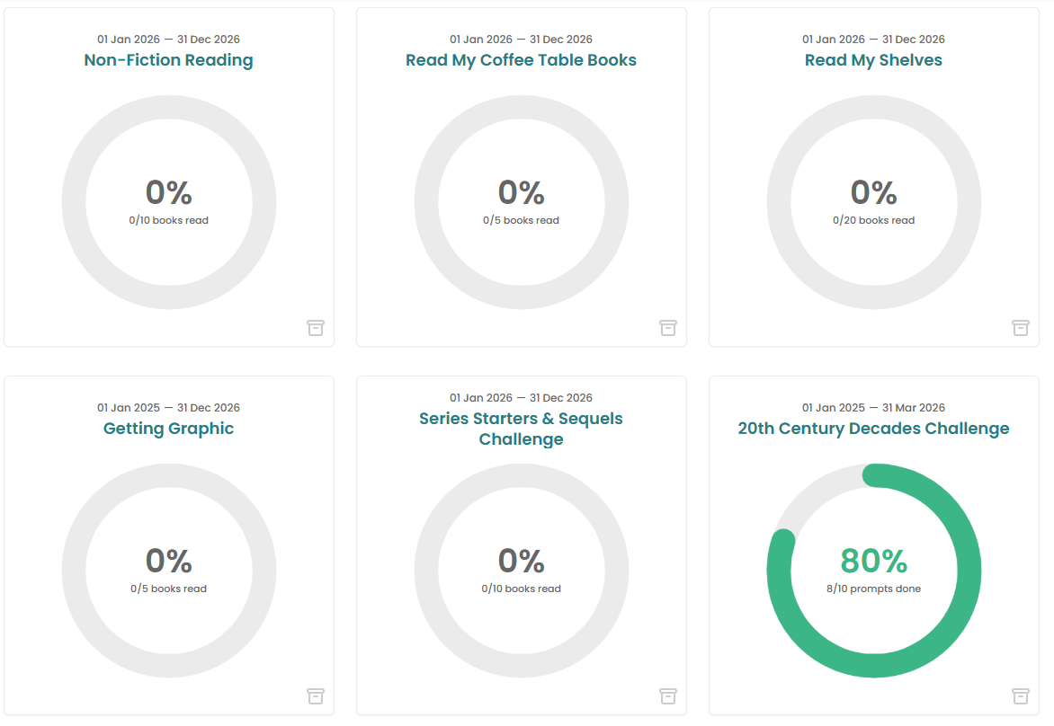Open the Read My Shelves challenge title
This screenshot has height=726, width=1054.
pyautogui.click(x=874, y=60)
